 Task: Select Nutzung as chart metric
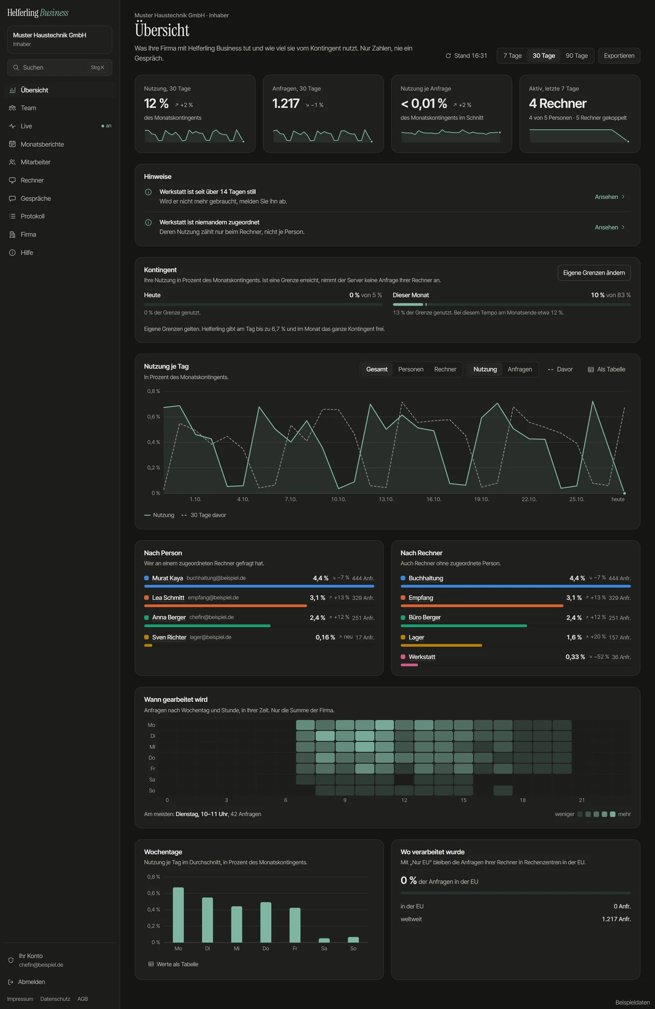485,370
